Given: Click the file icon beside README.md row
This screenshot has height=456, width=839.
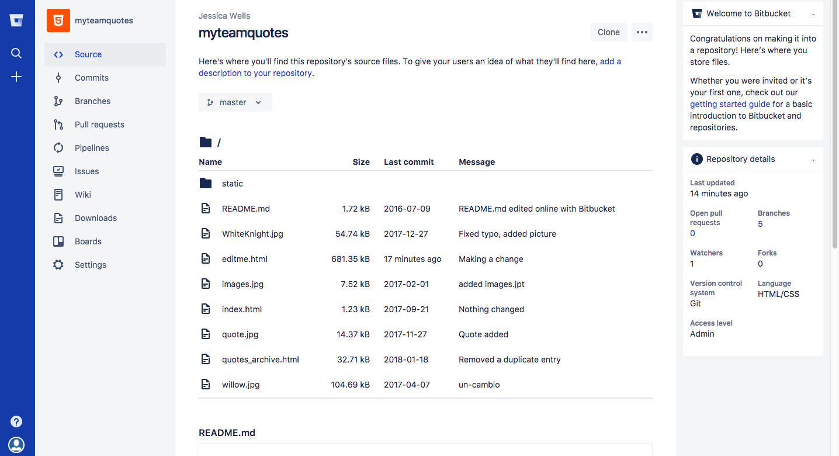Looking at the screenshot, I should (x=206, y=209).
